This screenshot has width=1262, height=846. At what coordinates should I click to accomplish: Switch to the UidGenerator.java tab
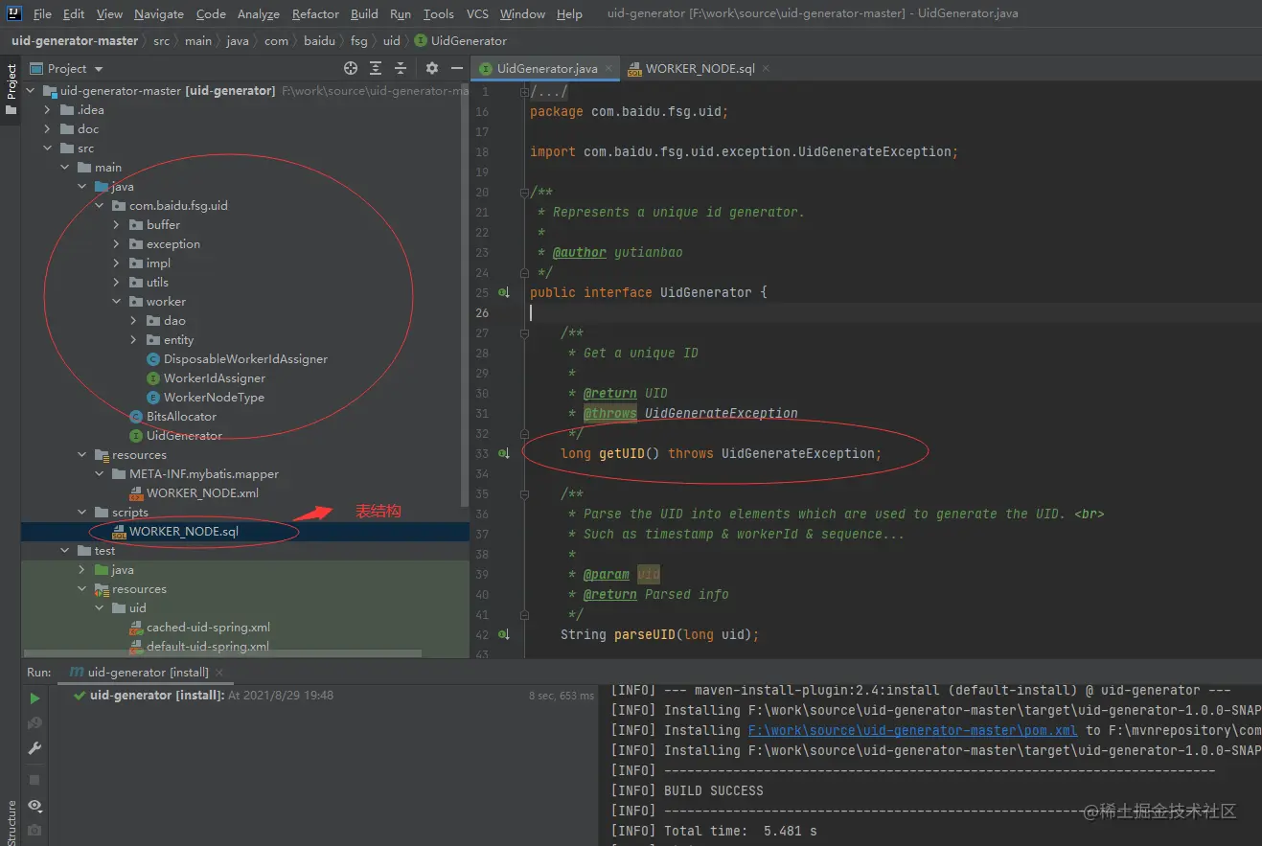click(546, 69)
